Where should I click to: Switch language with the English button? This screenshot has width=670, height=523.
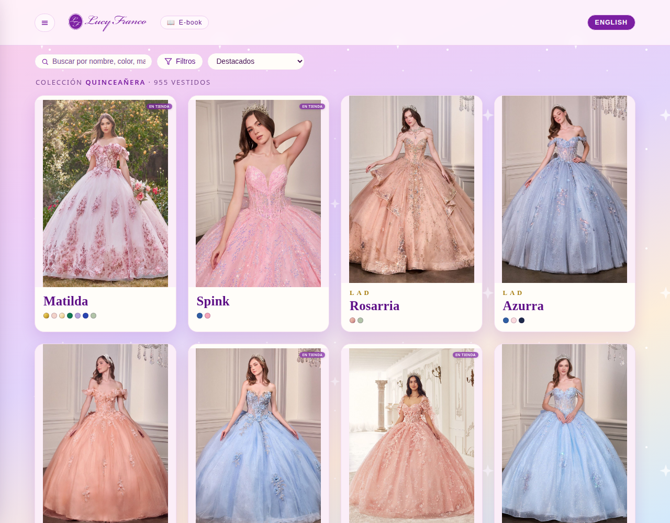611,22
